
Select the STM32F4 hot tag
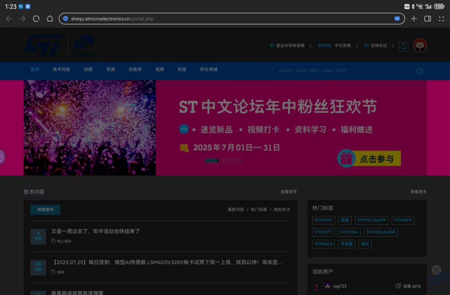(x=403, y=220)
